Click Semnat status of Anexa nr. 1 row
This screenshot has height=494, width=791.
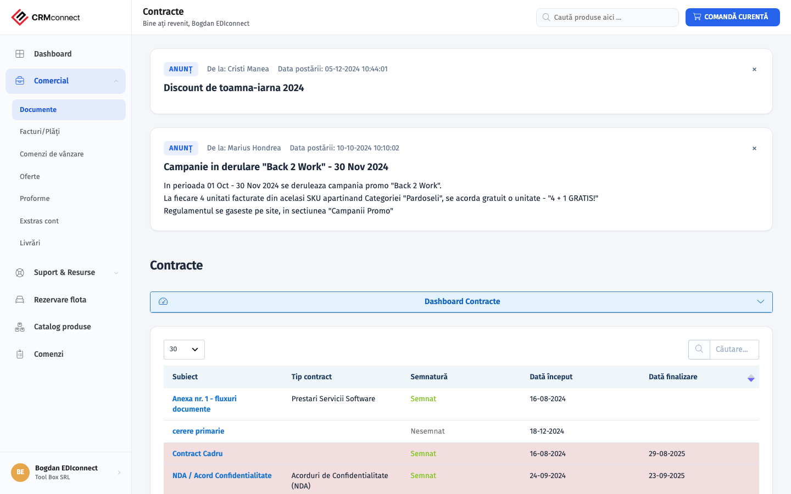[423, 399]
